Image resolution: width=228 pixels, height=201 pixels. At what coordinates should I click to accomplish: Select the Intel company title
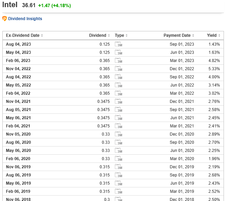(10, 5)
